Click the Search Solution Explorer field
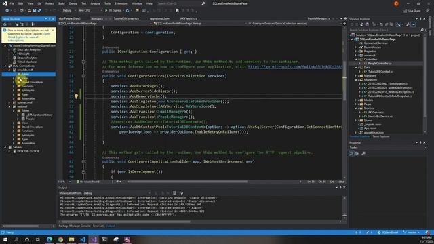The width and height of the screenshot is (434, 244). [x=384, y=30]
